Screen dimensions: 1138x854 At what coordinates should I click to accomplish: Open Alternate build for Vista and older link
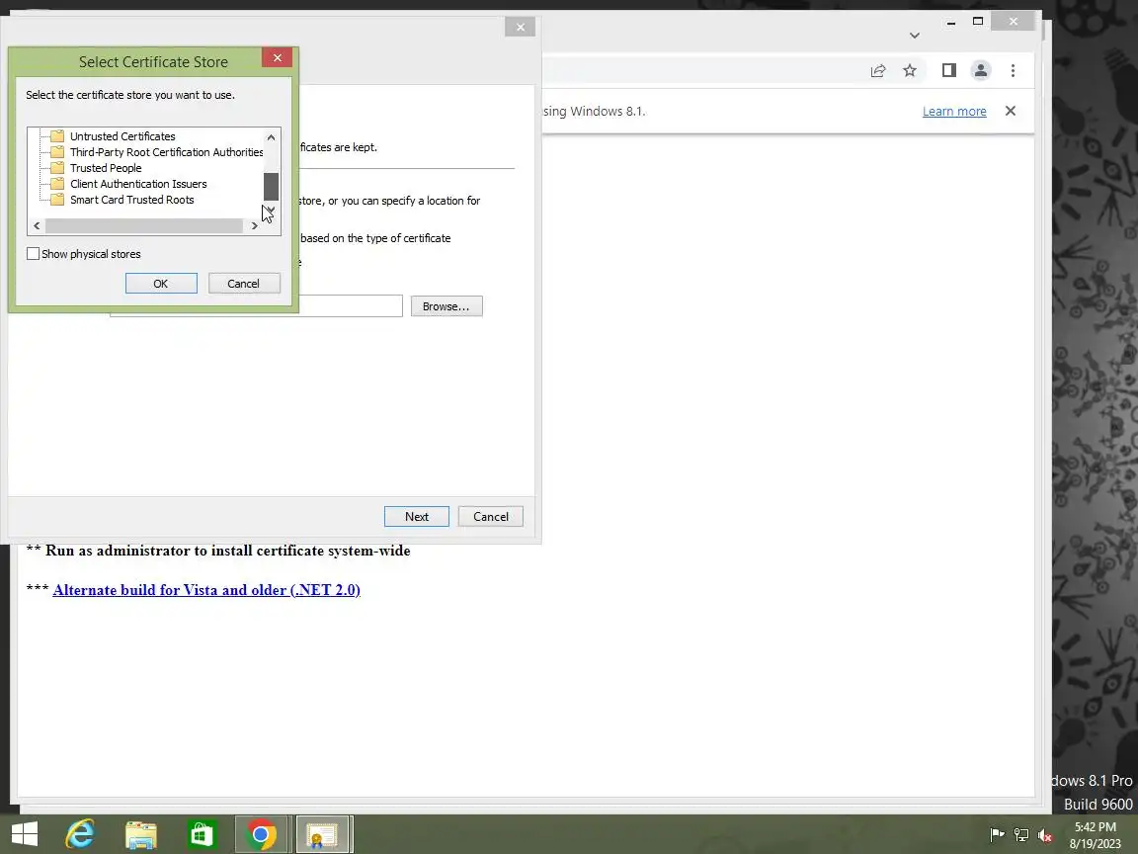(206, 590)
